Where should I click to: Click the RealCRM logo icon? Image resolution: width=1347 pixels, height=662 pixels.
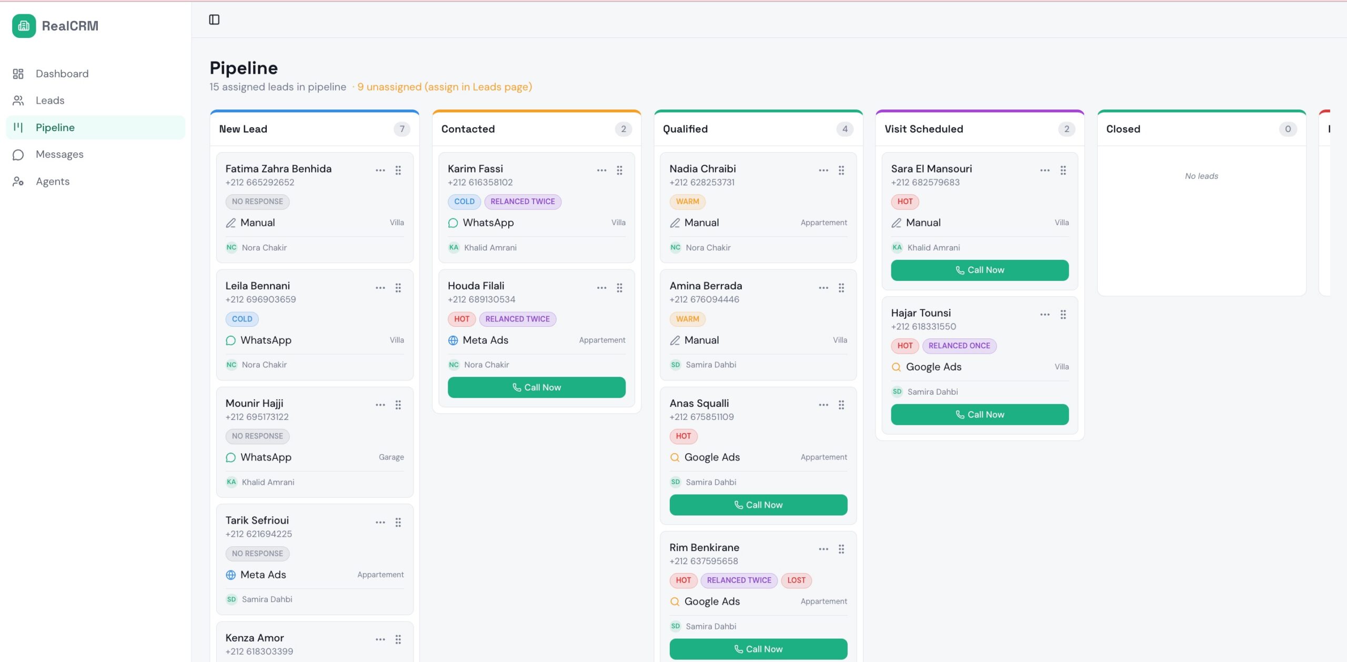pyautogui.click(x=24, y=26)
